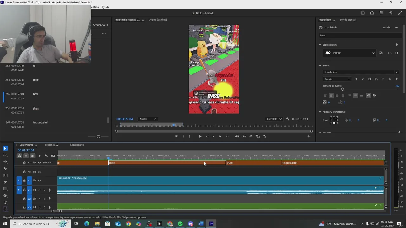
Task: Select the ¡Aquí subtitle clip on timeline
Action: (254, 163)
